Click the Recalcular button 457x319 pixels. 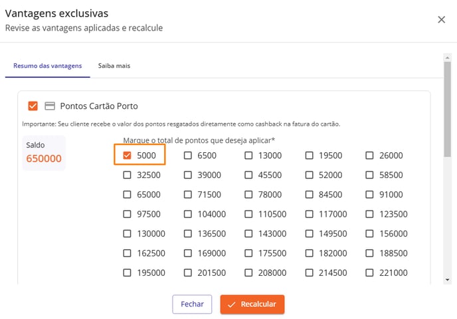(x=252, y=304)
